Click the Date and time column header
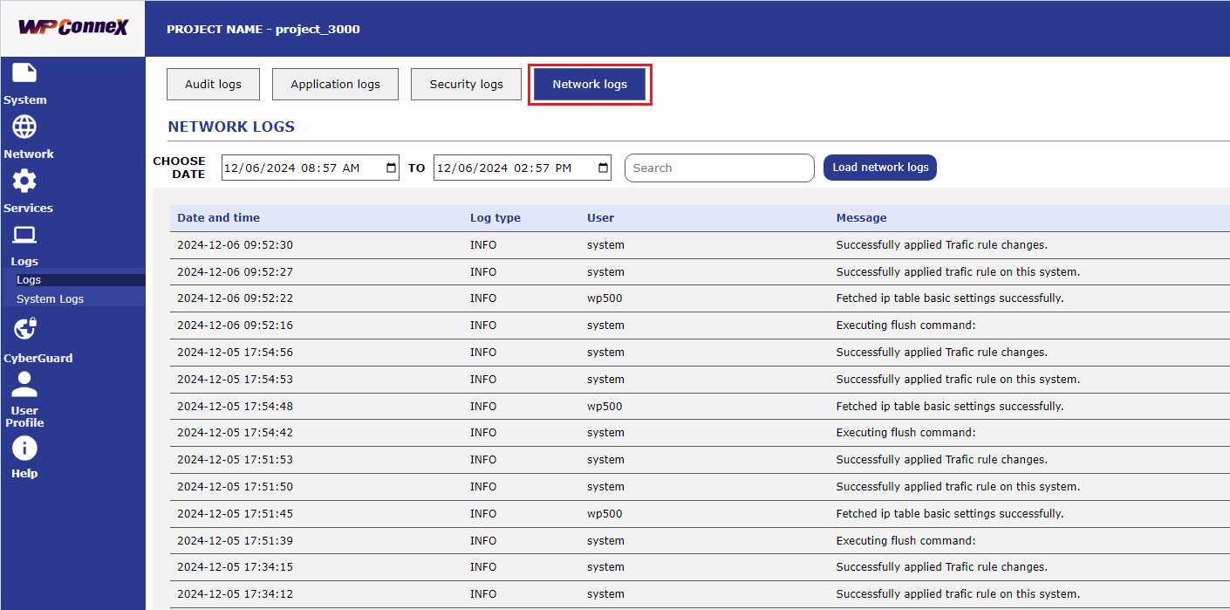Image resolution: width=1230 pixels, height=610 pixels. 218,218
